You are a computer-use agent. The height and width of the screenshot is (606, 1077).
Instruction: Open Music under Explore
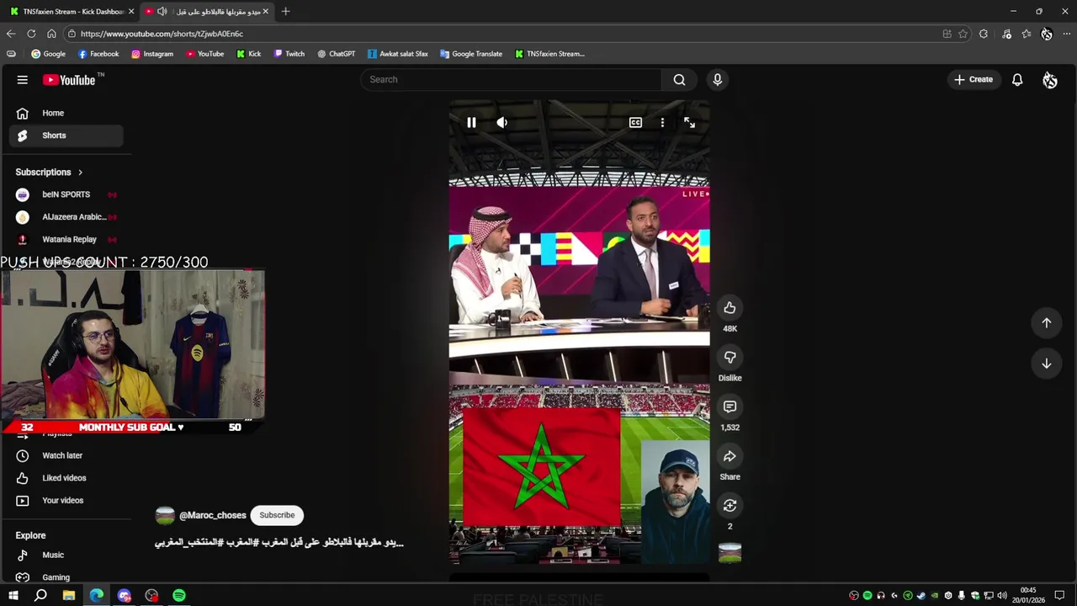click(66, 555)
